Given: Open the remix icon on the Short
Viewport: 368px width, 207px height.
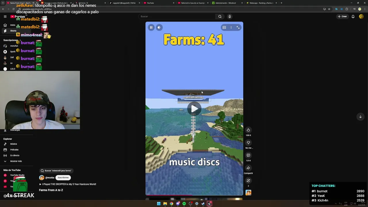Looking at the screenshot, I should [x=248, y=181].
